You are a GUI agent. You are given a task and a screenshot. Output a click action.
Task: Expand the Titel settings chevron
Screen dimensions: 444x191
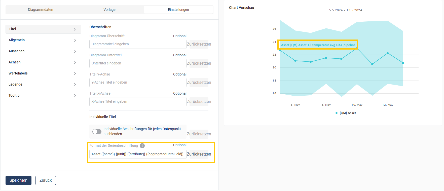75,29
